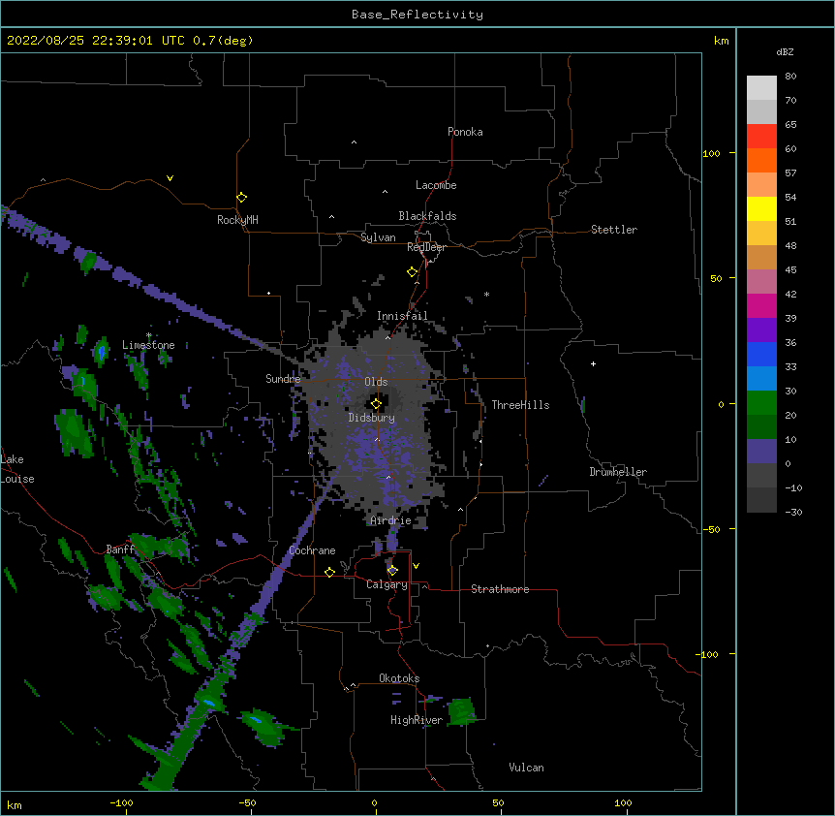Click the Blackfalds city label
The height and width of the screenshot is (816, 835).
(x=427, y=216)
